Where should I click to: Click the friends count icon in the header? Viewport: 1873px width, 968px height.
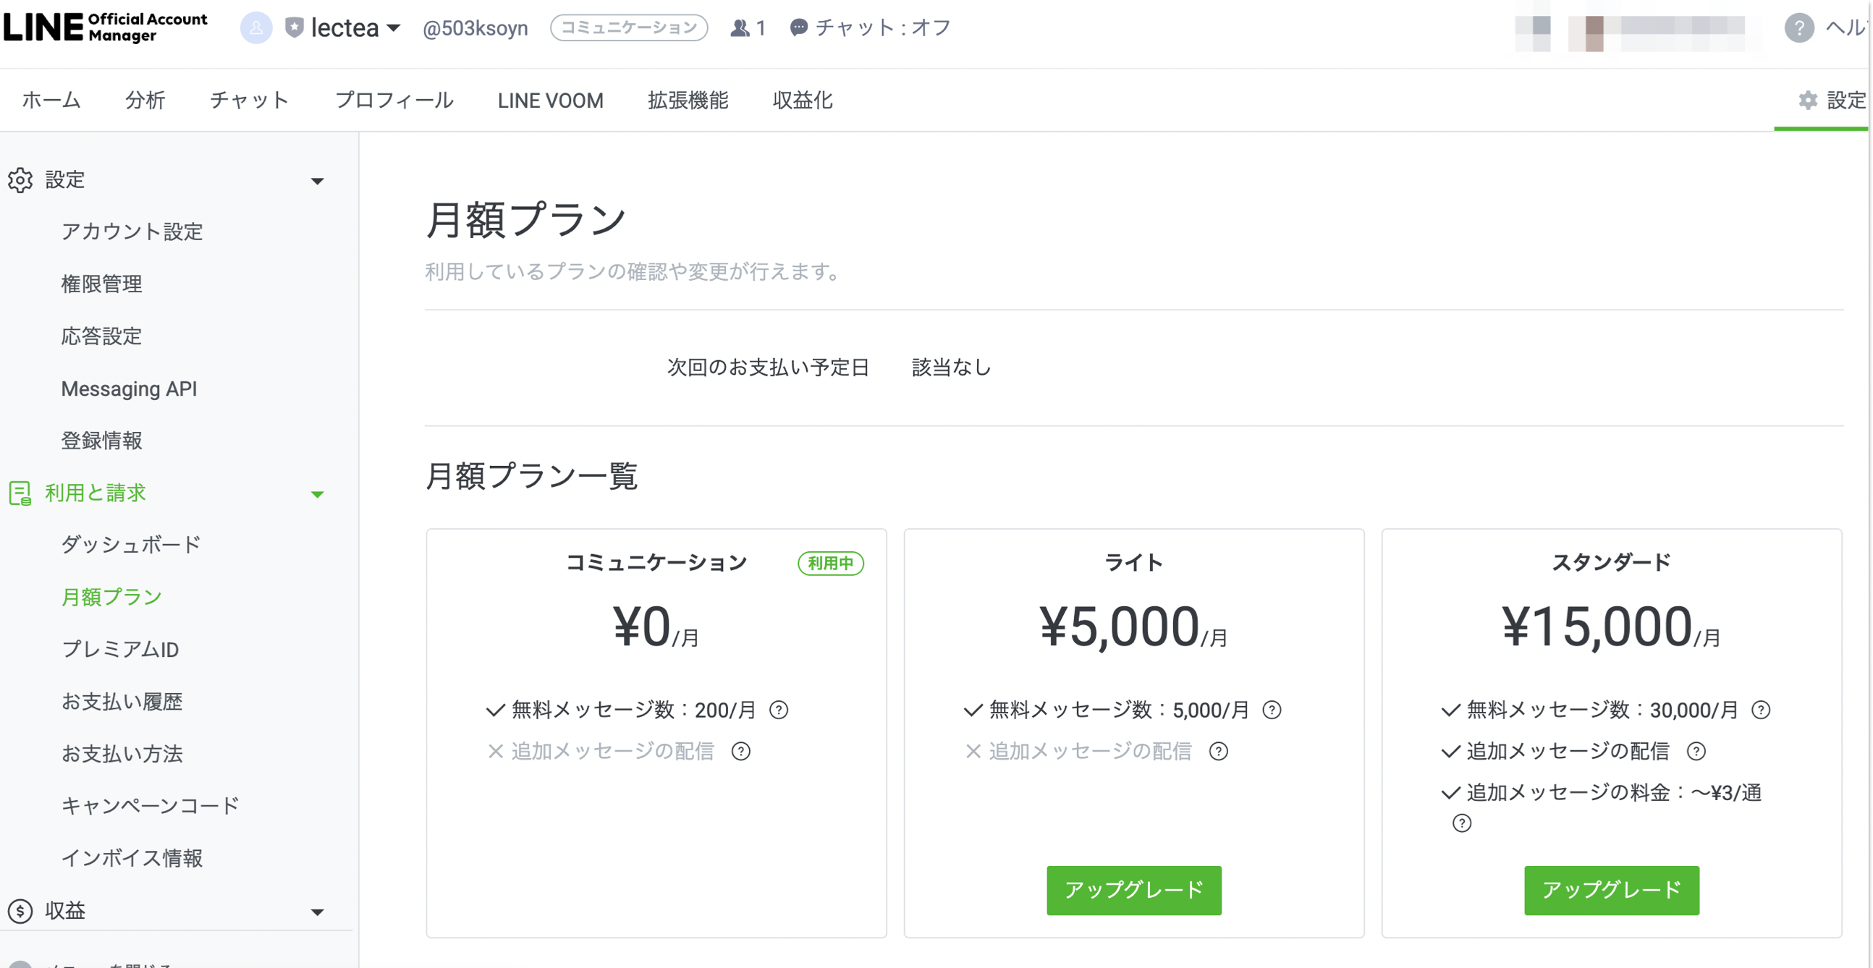click(x=739, y=27)
